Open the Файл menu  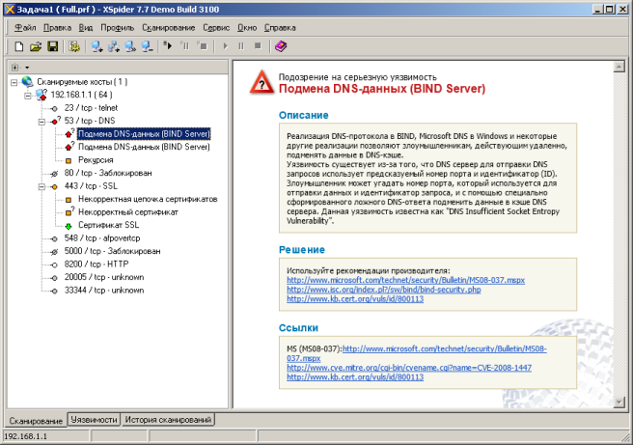point(25,28)
